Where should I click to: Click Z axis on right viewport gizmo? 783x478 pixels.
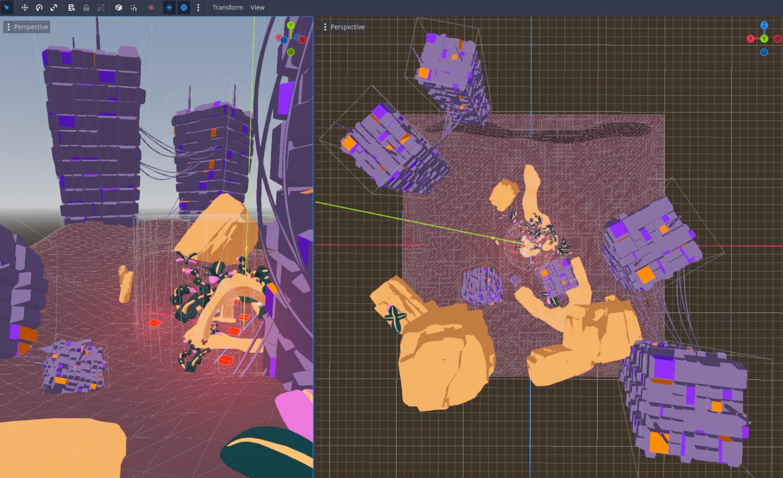pyautogui.click(x=764, y=25)
